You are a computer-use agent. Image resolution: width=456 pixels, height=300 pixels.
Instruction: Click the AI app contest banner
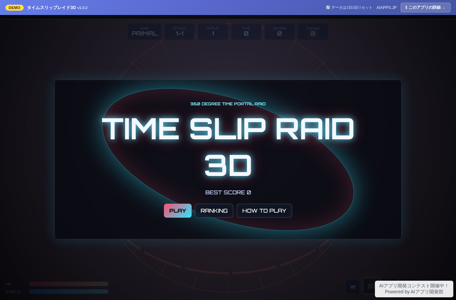click(414, 289)
